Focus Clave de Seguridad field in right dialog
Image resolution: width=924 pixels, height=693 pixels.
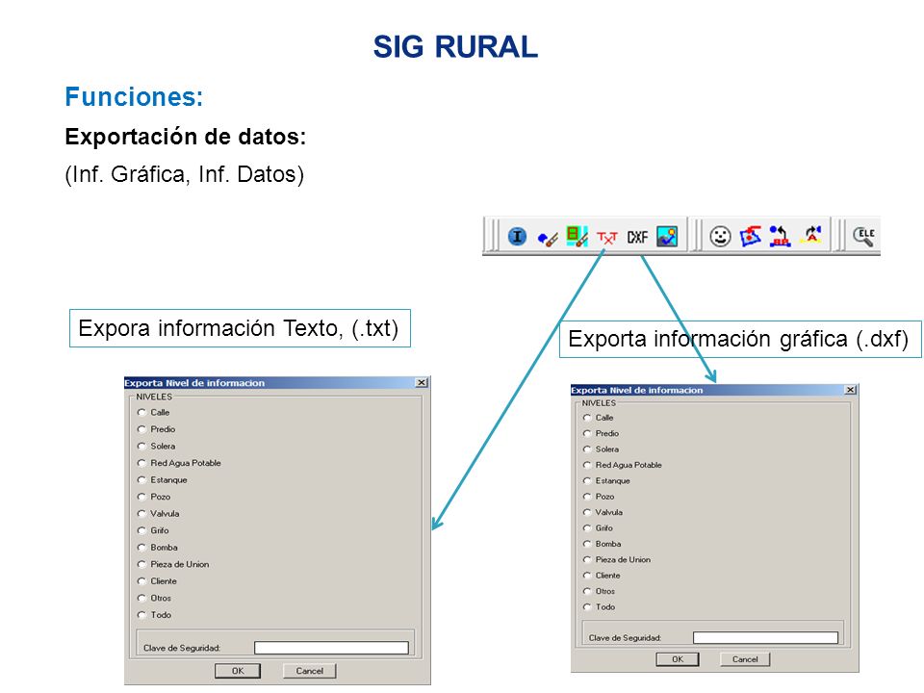click(x=765, y=637)
